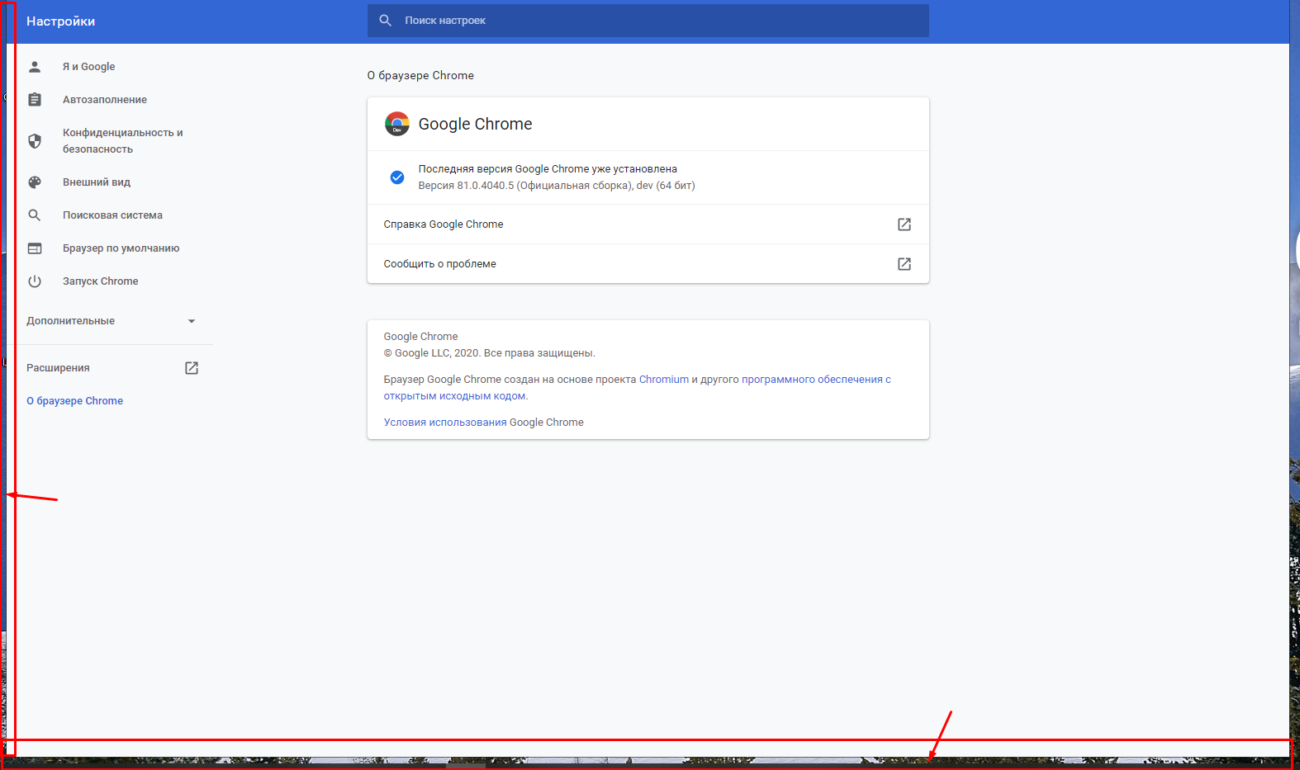Open the Условия использования link
The height and width of the screenshot is (770, 1300).
click(x=445, y=423)
